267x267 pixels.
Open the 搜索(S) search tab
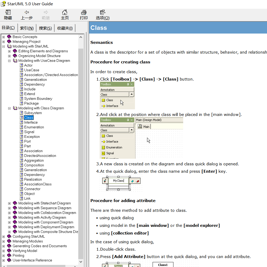(45, 28)
